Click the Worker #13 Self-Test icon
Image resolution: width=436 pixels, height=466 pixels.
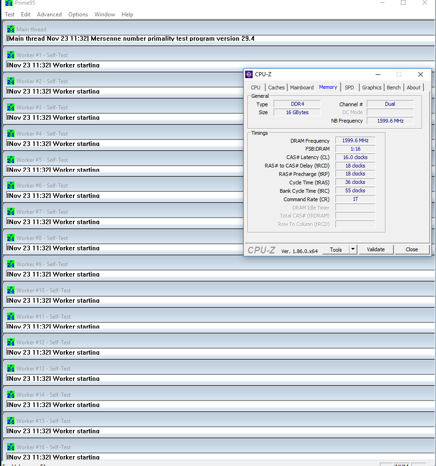click(11, 368)
